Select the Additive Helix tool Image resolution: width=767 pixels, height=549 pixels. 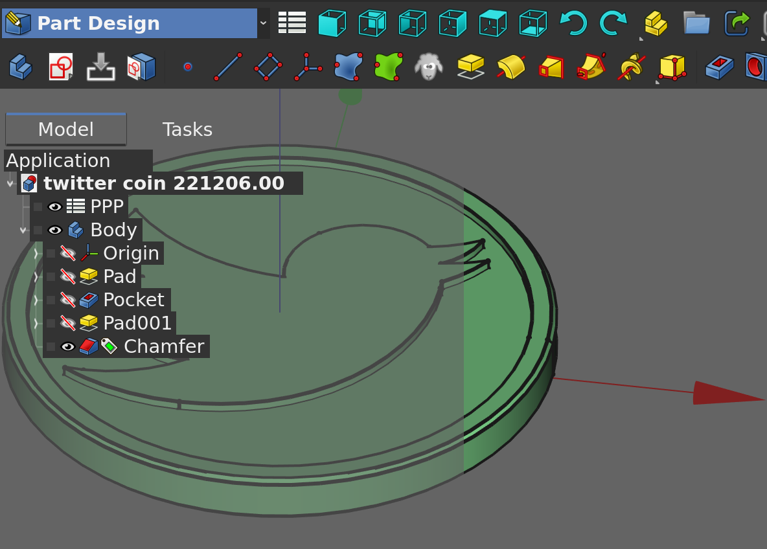631,67
